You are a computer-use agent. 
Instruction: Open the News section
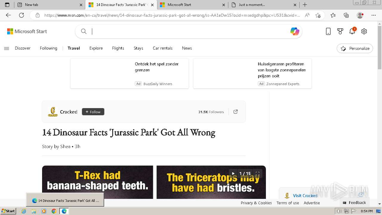187,48
